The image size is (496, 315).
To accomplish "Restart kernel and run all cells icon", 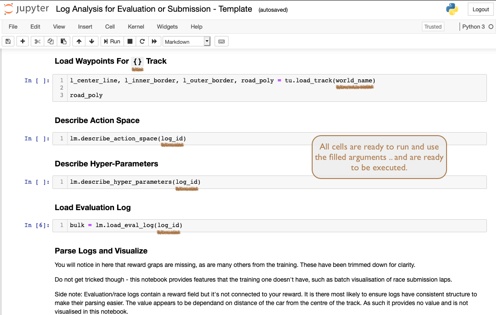I will (154, 41).
